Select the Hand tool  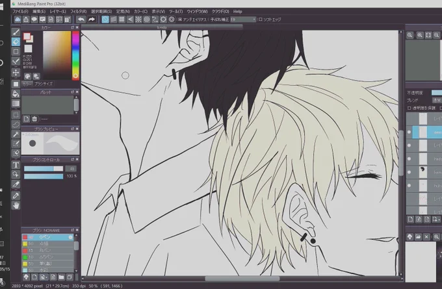[x=16, y=205]
